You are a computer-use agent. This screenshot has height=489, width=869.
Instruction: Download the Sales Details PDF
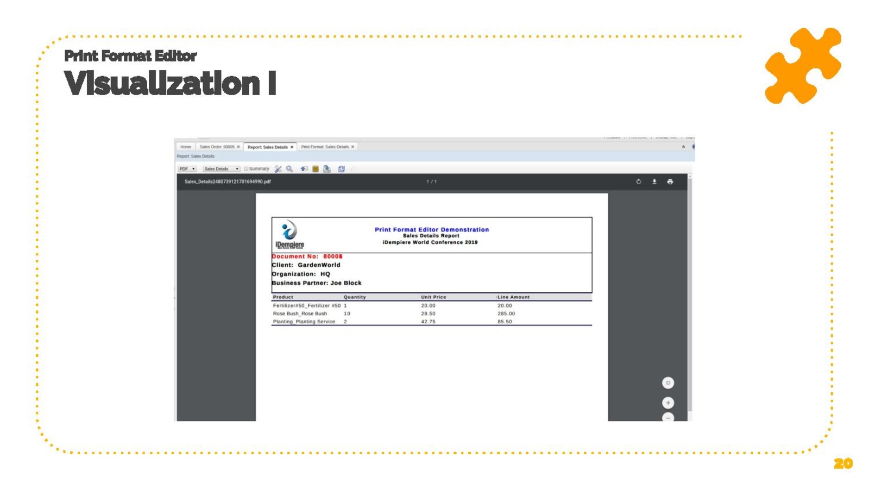[654, 181]
